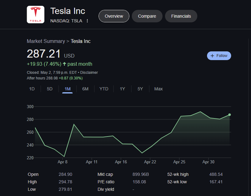251x196 pixels.
Task: Follow Tesla Inc stock
Action: click(x=219, y=55)
